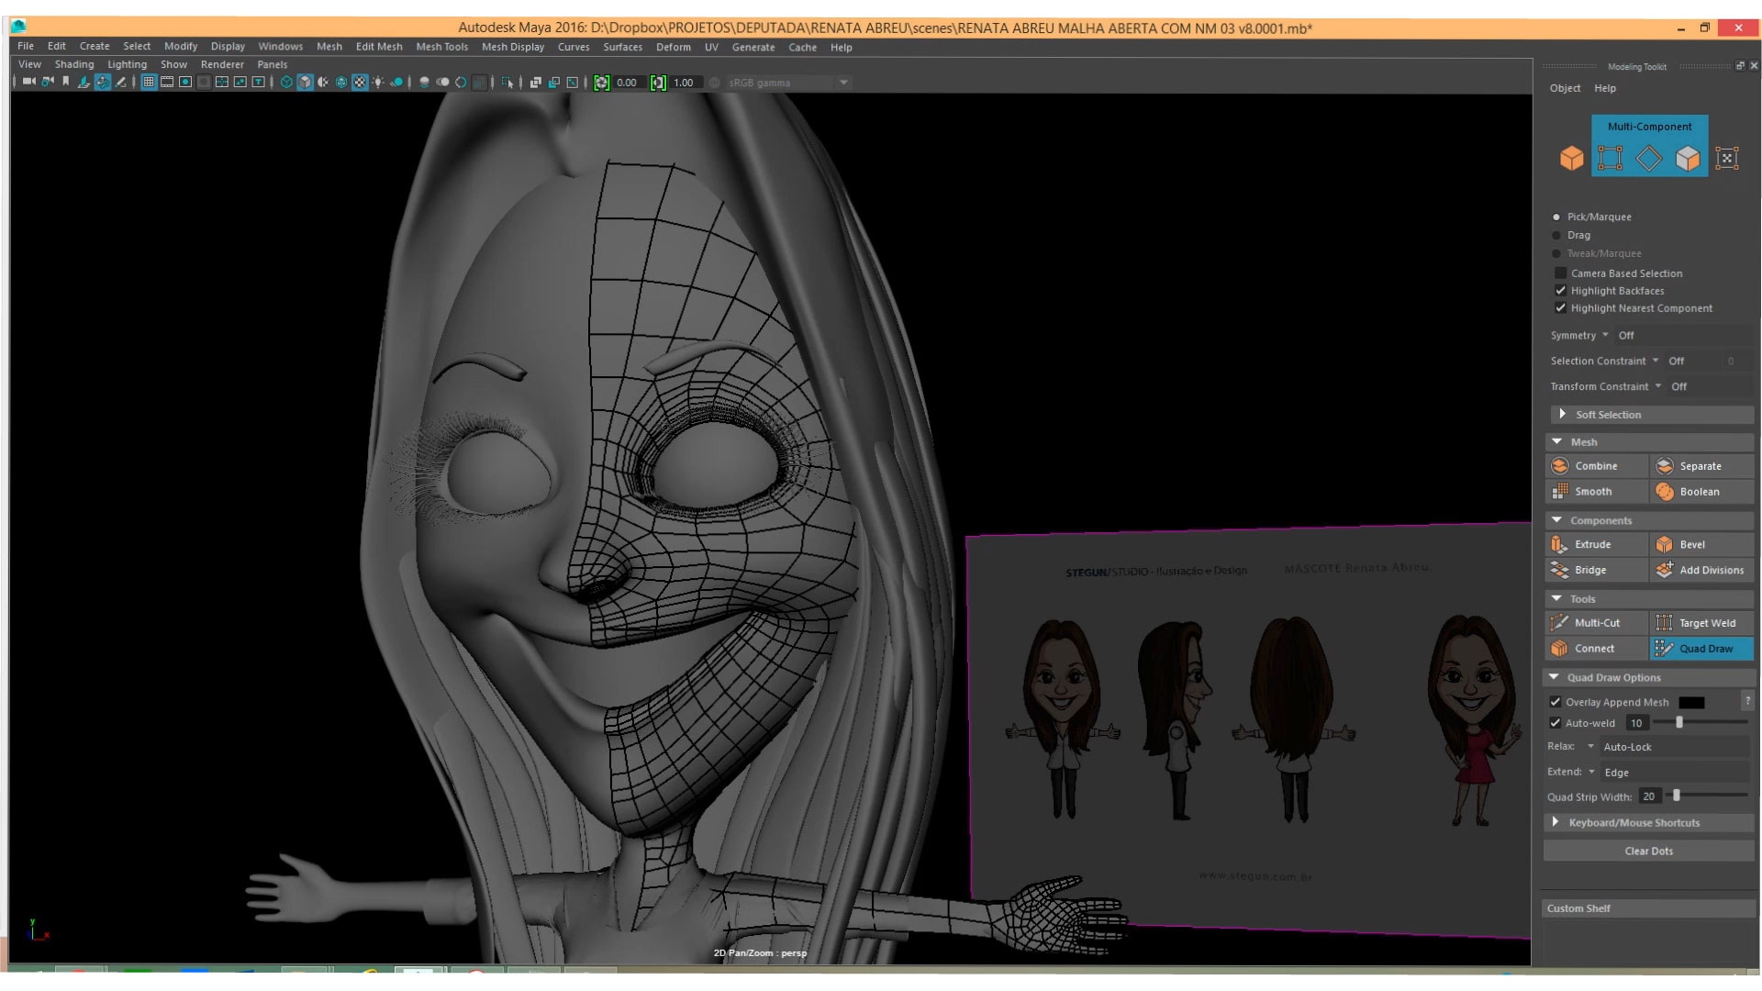Select the UV component mode icon

tap(1726, 159)
